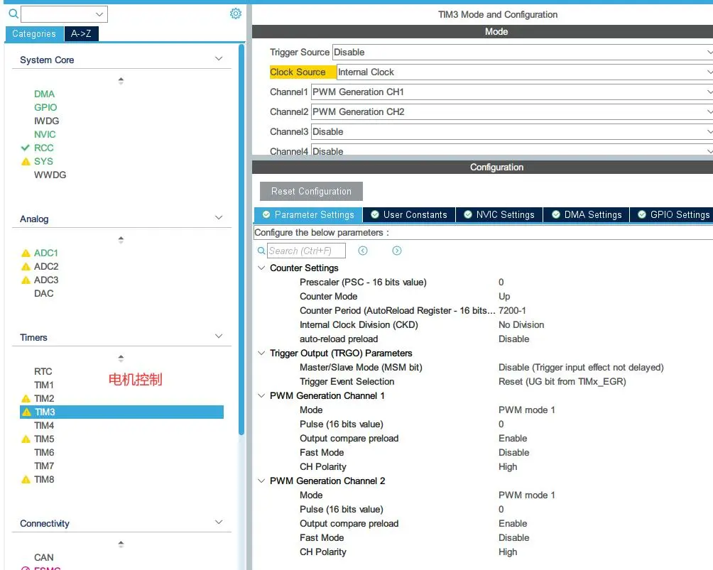Click the previous search result arrow icon
The width and height of the screenshot is (713, 570).
click(363, 251)
